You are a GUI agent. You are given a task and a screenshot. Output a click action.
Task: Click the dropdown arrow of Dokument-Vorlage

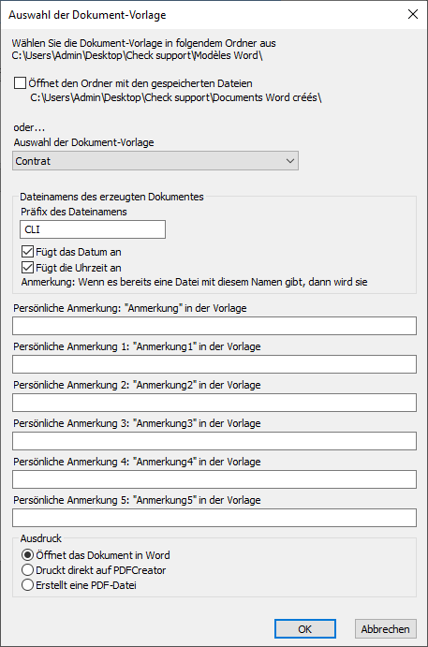(290, 161)
